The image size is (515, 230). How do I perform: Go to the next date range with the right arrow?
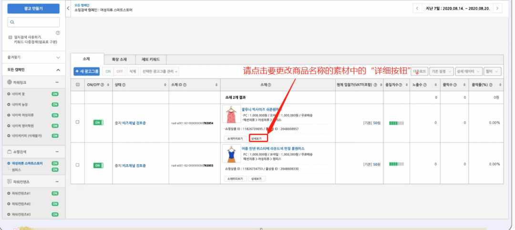(497, 9)
